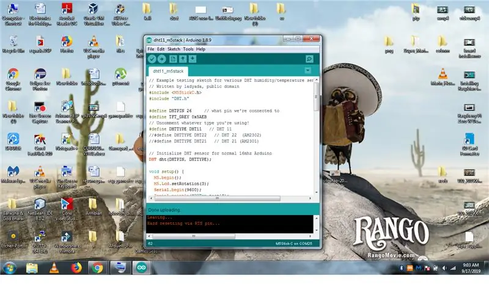Open VLC from the taskbar

tap(54, 268)
